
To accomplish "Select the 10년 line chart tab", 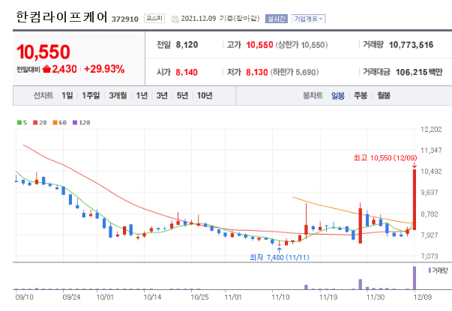I will pos(205,95).
